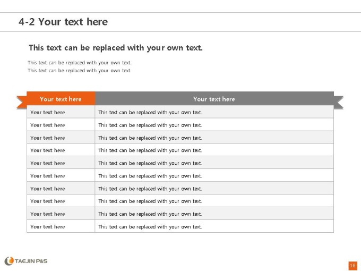The width and height of the screenshot is (361, 271).
Task: Click the TAEJIN P&S logo
Action: pos(26,261)
